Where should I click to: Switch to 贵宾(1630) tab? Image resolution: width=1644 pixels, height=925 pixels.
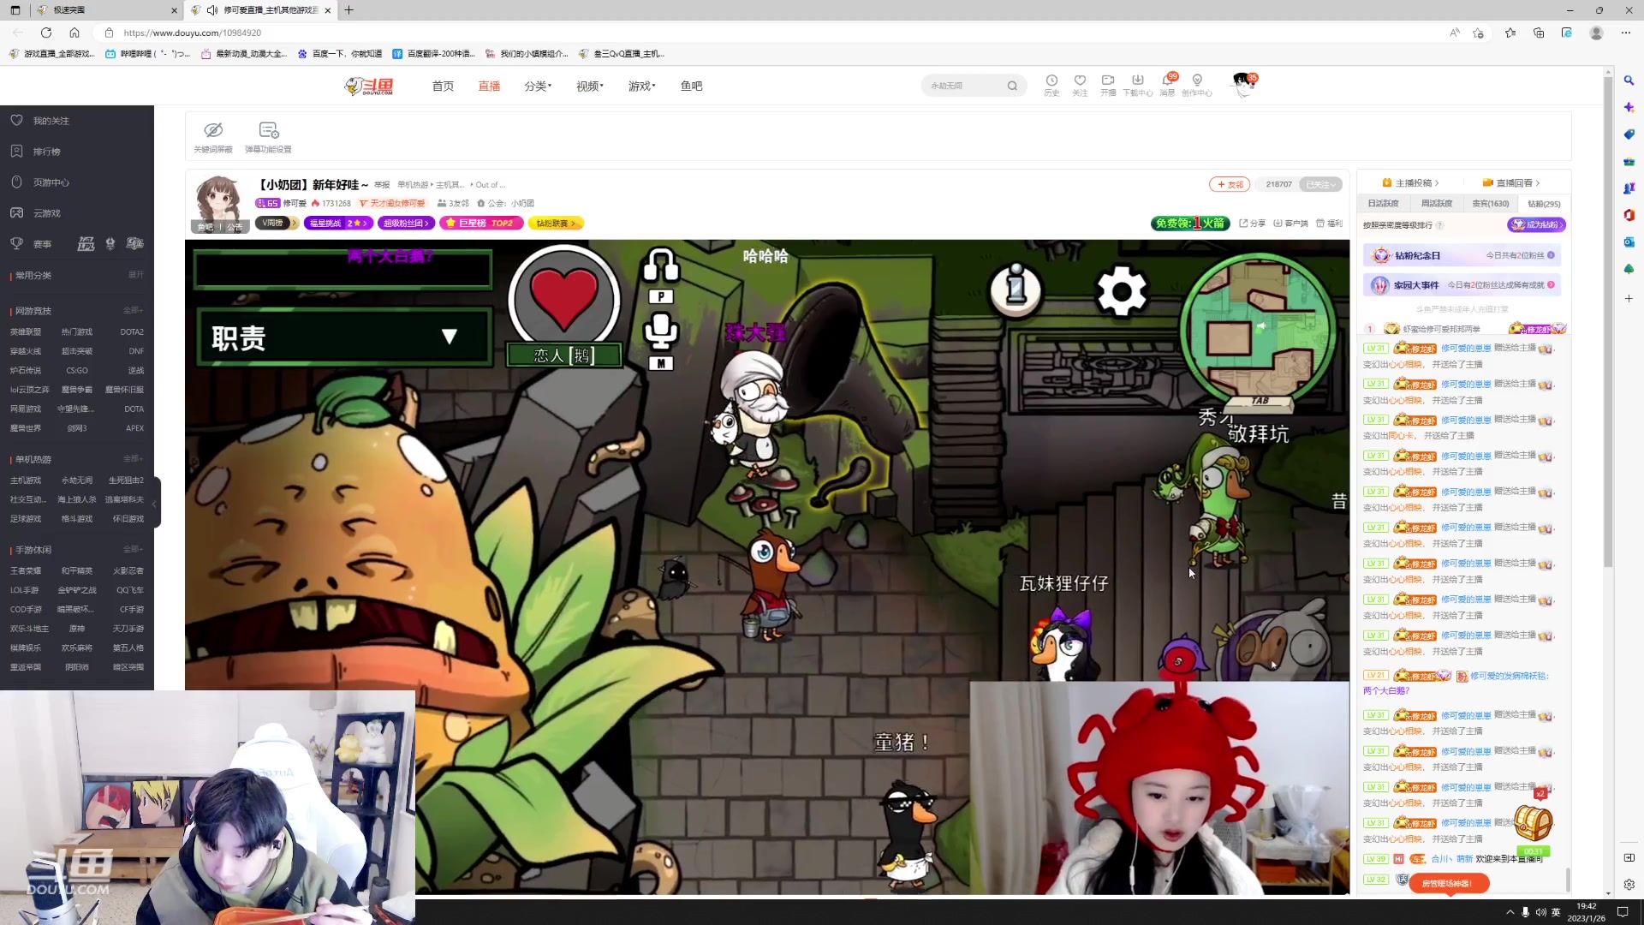[1490, 204]
